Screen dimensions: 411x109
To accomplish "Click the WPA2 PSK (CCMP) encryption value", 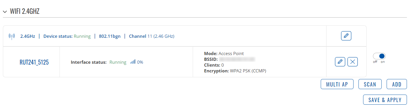I will [x=248, y=71].
